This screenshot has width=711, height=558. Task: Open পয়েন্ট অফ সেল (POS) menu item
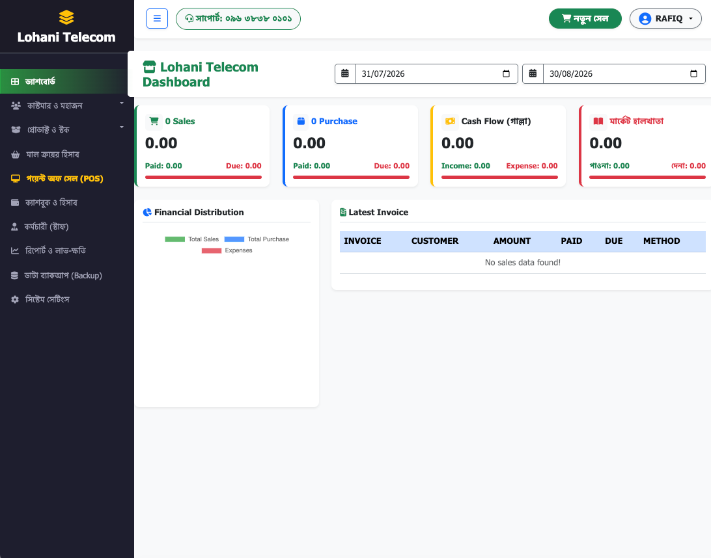point(64,178)
